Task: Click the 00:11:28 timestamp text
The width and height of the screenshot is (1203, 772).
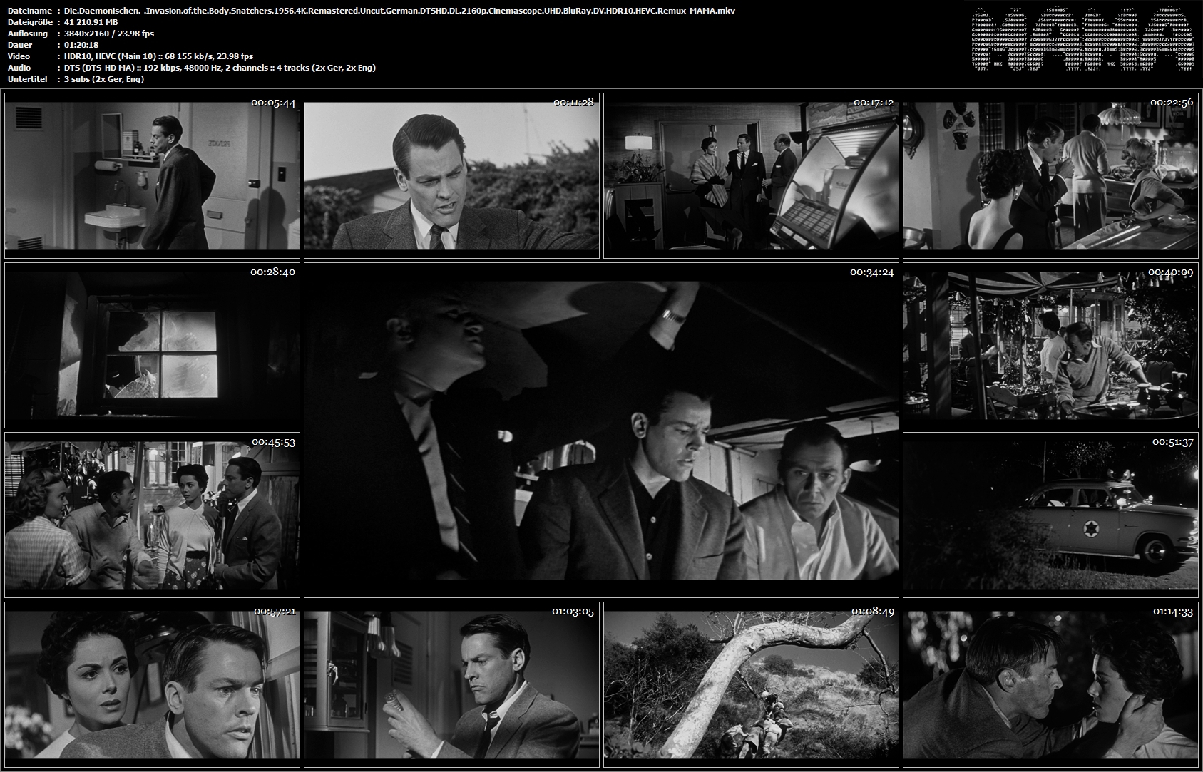Action: [x=573, y=103]
